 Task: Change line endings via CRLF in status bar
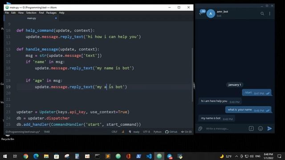[114, 132]
